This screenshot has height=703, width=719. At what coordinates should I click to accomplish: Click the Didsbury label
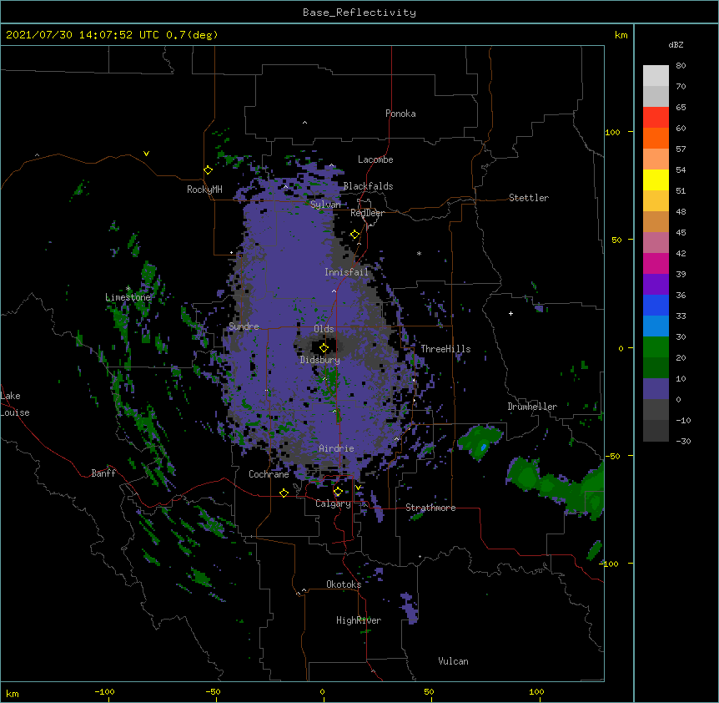[320, 360]
